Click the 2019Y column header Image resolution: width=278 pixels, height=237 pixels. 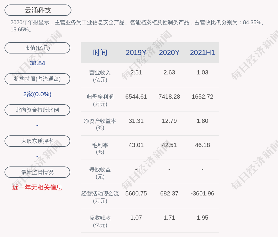[136, 53]
